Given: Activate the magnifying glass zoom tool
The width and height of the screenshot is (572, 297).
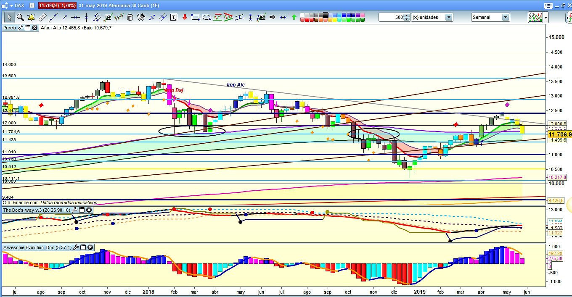Looking at the screenshot, I should [20, 17].
